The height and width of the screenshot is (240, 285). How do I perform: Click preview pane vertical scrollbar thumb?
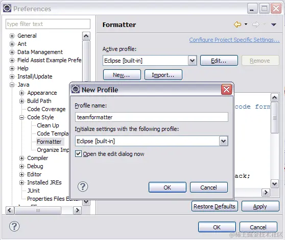[275, 118]
